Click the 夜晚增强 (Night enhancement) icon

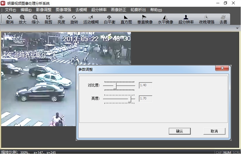click(x=206, y=19)
